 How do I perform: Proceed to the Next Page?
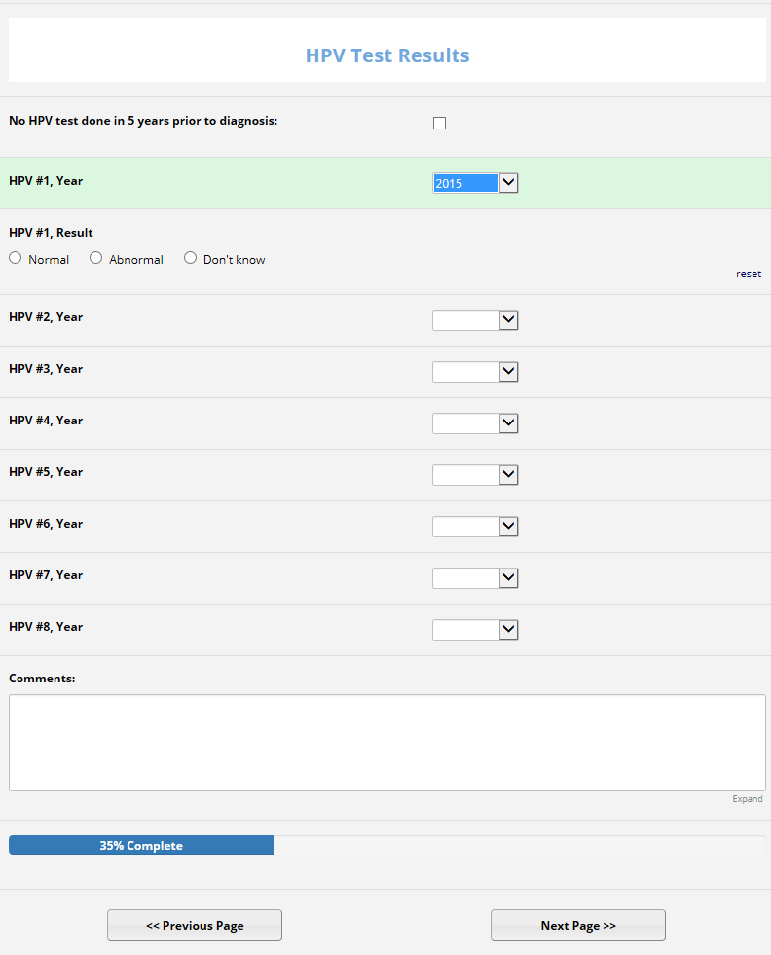click(x=578, y=926)
